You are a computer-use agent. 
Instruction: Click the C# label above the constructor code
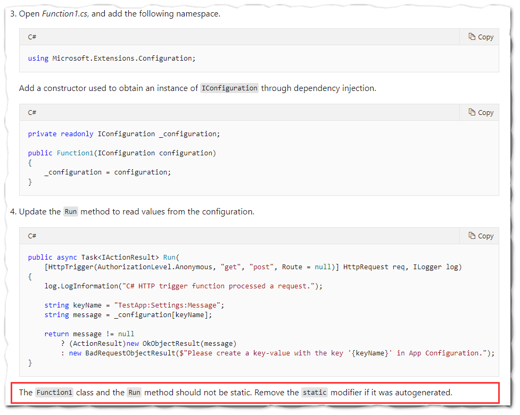(32, 112)
